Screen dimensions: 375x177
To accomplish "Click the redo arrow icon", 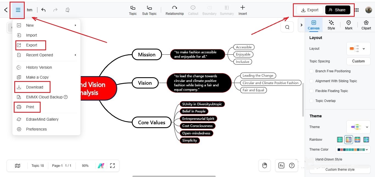I will (55, 10).
